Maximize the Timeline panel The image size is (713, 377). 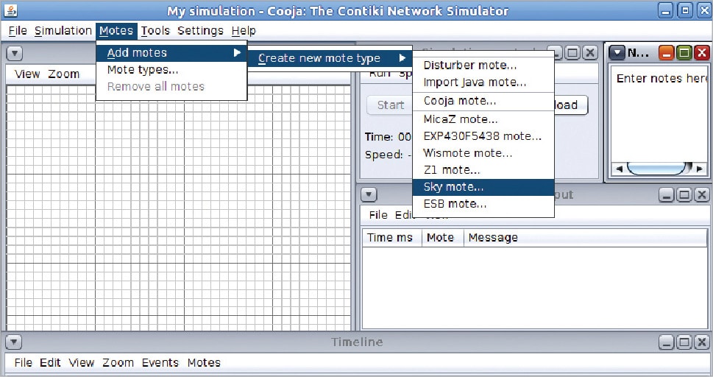684,342
